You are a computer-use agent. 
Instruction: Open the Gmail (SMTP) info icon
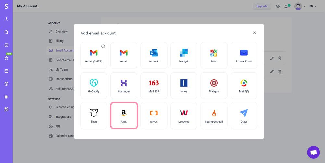(103, 46)
